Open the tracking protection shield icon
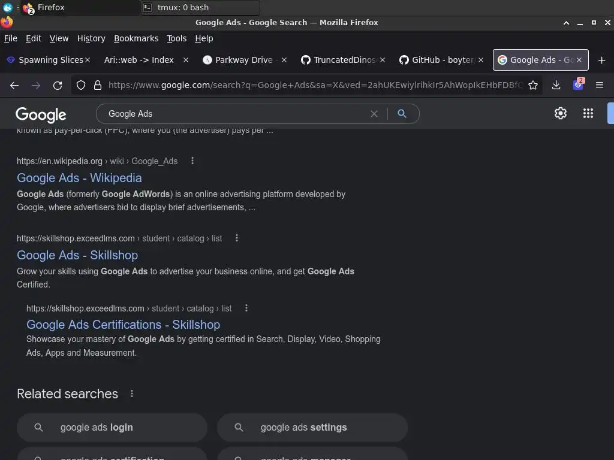This screenshot has width=614, height=460. (x=81, y=85)
